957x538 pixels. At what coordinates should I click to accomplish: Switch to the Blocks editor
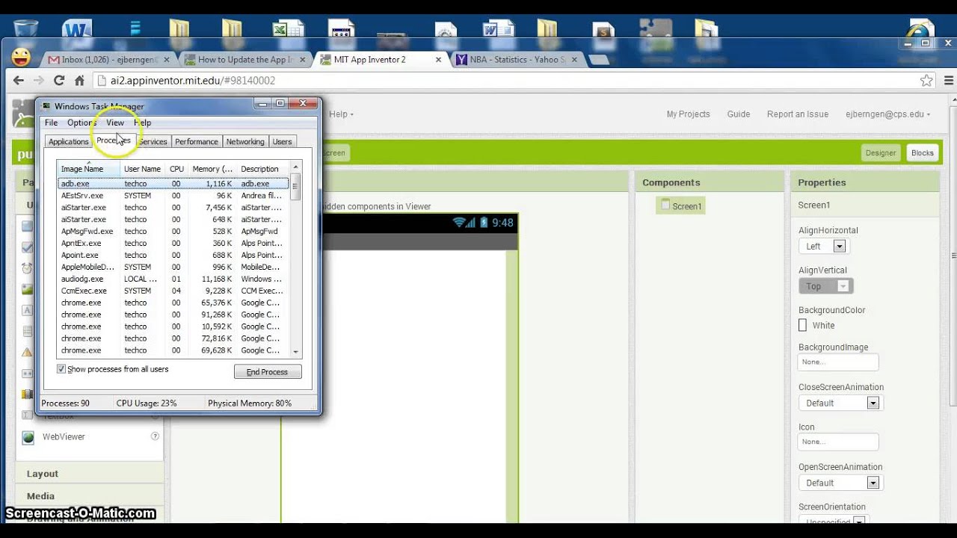tap(922, 152)
